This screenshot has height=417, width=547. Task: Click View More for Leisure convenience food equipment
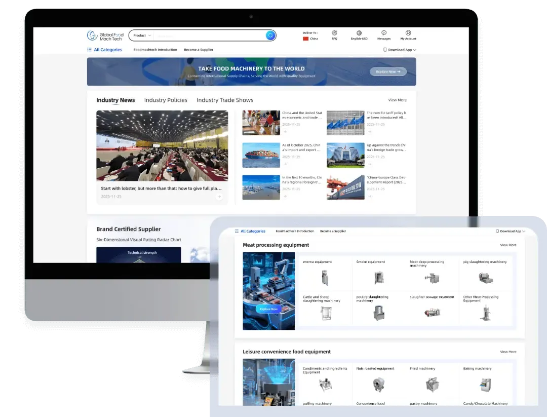(509, 352)
